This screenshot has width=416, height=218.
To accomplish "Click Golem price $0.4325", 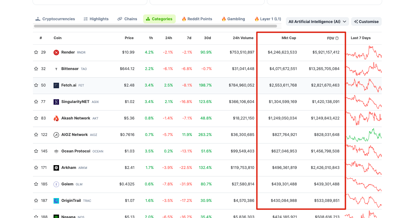I will (x=127, y=184).
